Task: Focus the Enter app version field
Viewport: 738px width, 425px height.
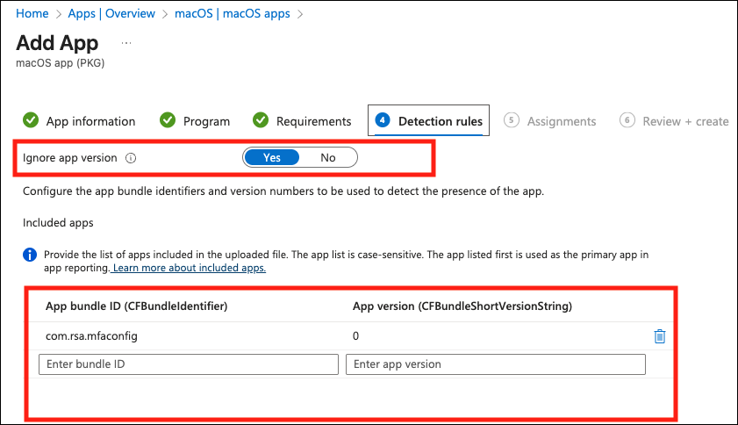Action: coord(496,364)
